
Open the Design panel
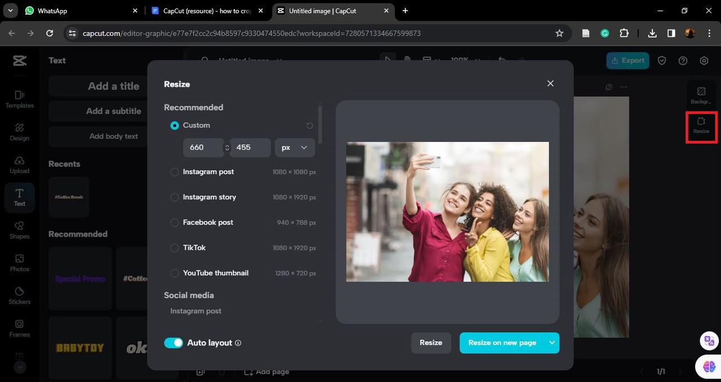point(20,132)
